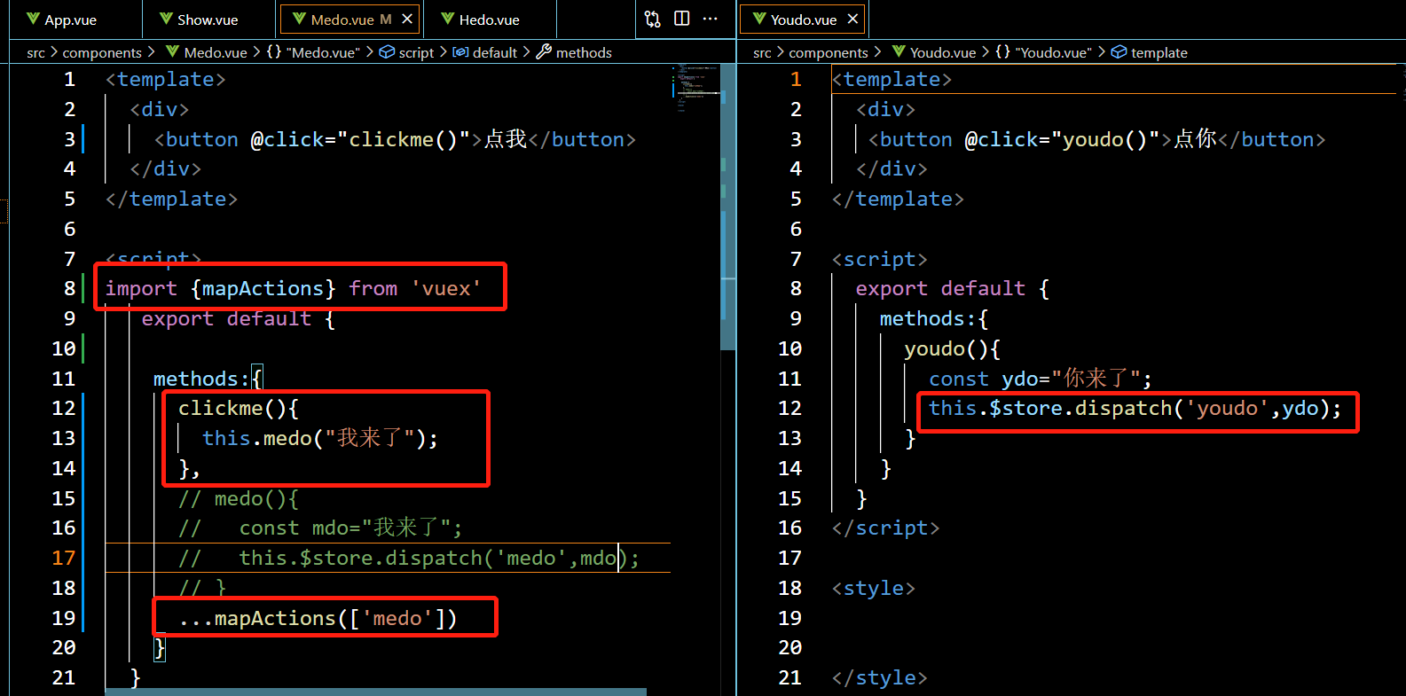
Task: Click 'youdo(){' method definition in right editor
Action: (953, 348)
